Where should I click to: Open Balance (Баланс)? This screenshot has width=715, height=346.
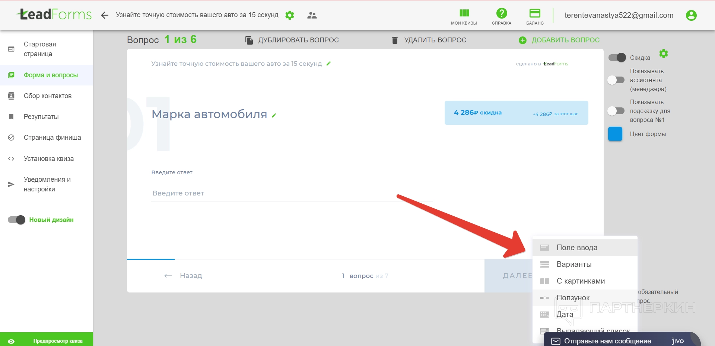[x=535, y=17]
